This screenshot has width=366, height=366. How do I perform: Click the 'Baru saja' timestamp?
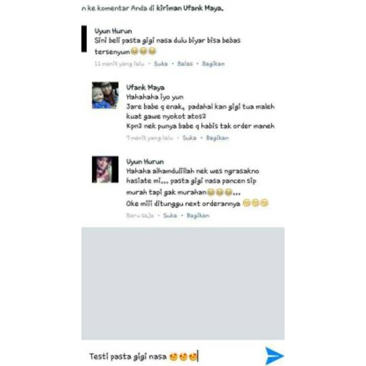(x=140, y=216)
